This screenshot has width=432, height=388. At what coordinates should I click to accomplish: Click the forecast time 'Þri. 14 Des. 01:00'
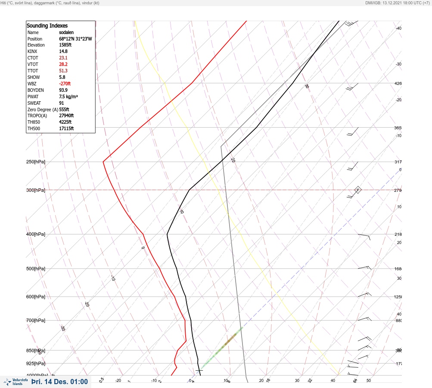click(59, 382)
